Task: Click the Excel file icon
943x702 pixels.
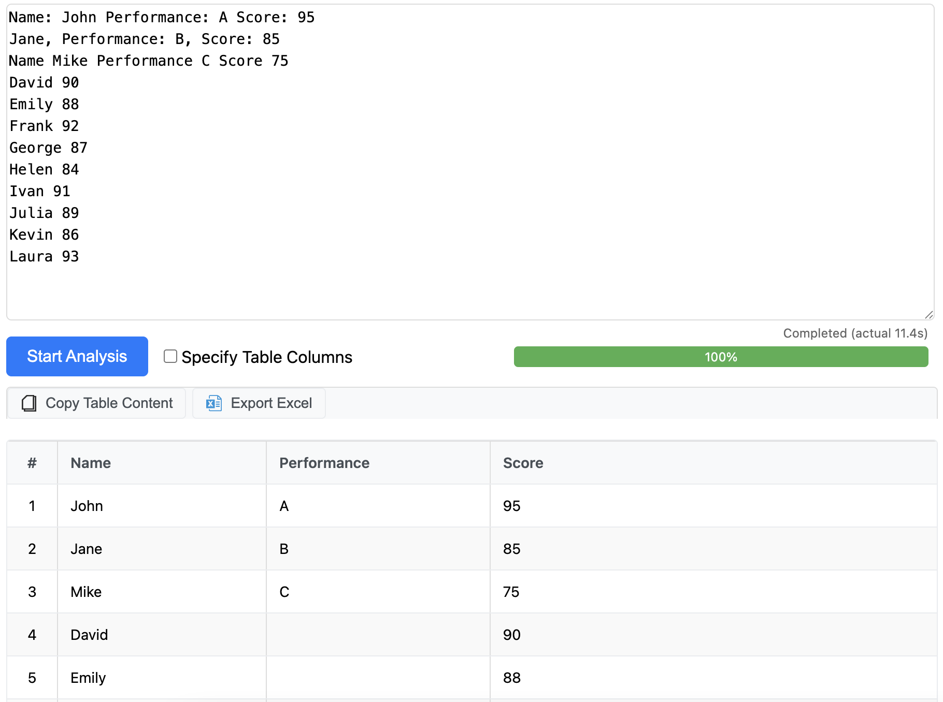Action: [213, 403]
